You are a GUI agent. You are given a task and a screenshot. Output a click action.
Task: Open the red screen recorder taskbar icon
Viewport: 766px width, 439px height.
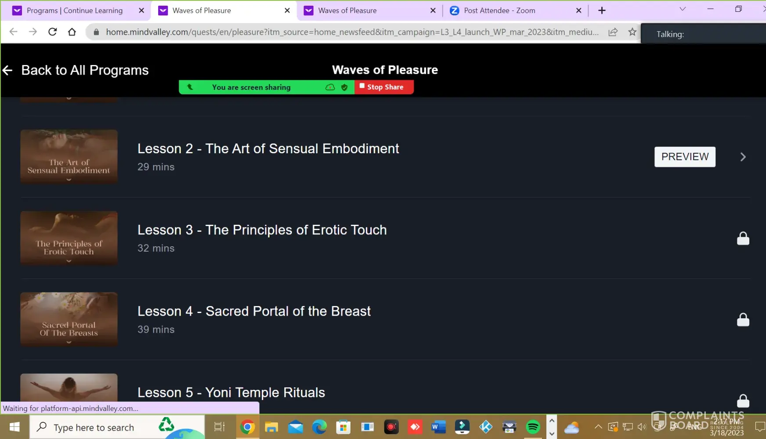click(x=391, y=427)
